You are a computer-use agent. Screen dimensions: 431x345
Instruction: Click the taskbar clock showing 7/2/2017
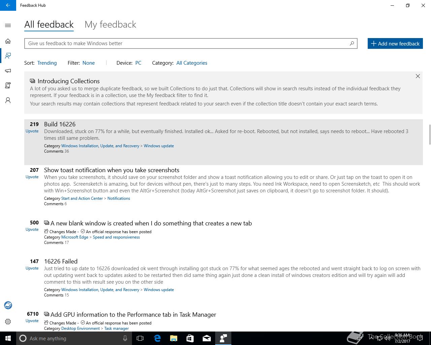click(x=402, y=338)
